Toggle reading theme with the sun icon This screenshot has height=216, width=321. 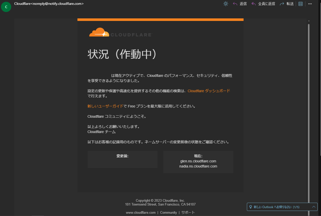tap(226, 4)
